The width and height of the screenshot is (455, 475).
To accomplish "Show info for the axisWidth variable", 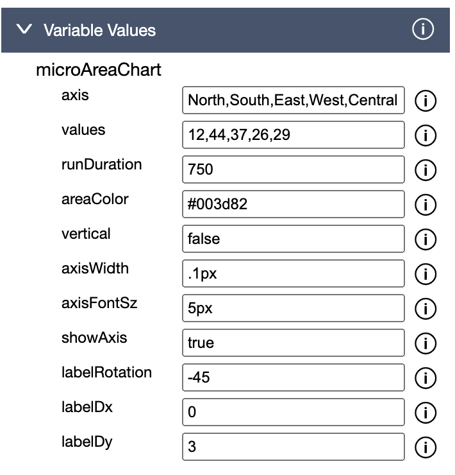I will coord(425,273).
